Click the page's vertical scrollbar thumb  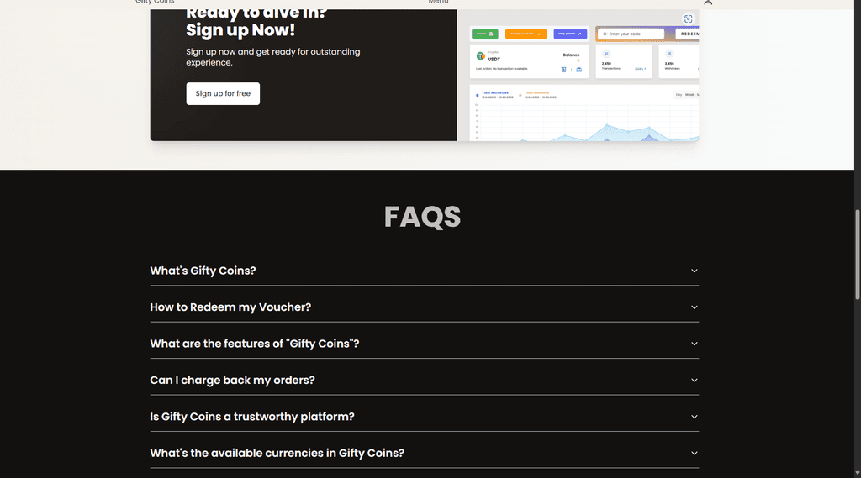click(857, 254)
